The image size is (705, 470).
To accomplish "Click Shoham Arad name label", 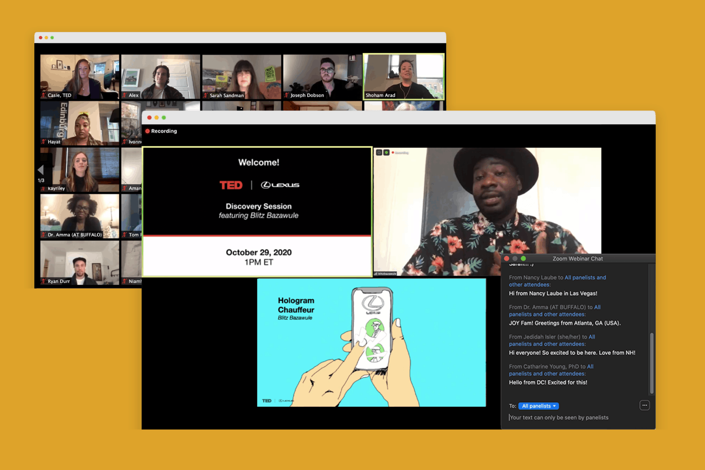I will tap(380, 95).
